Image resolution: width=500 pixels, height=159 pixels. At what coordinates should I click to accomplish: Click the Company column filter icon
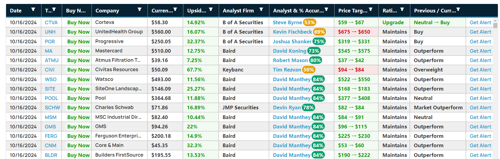(139, 9)
